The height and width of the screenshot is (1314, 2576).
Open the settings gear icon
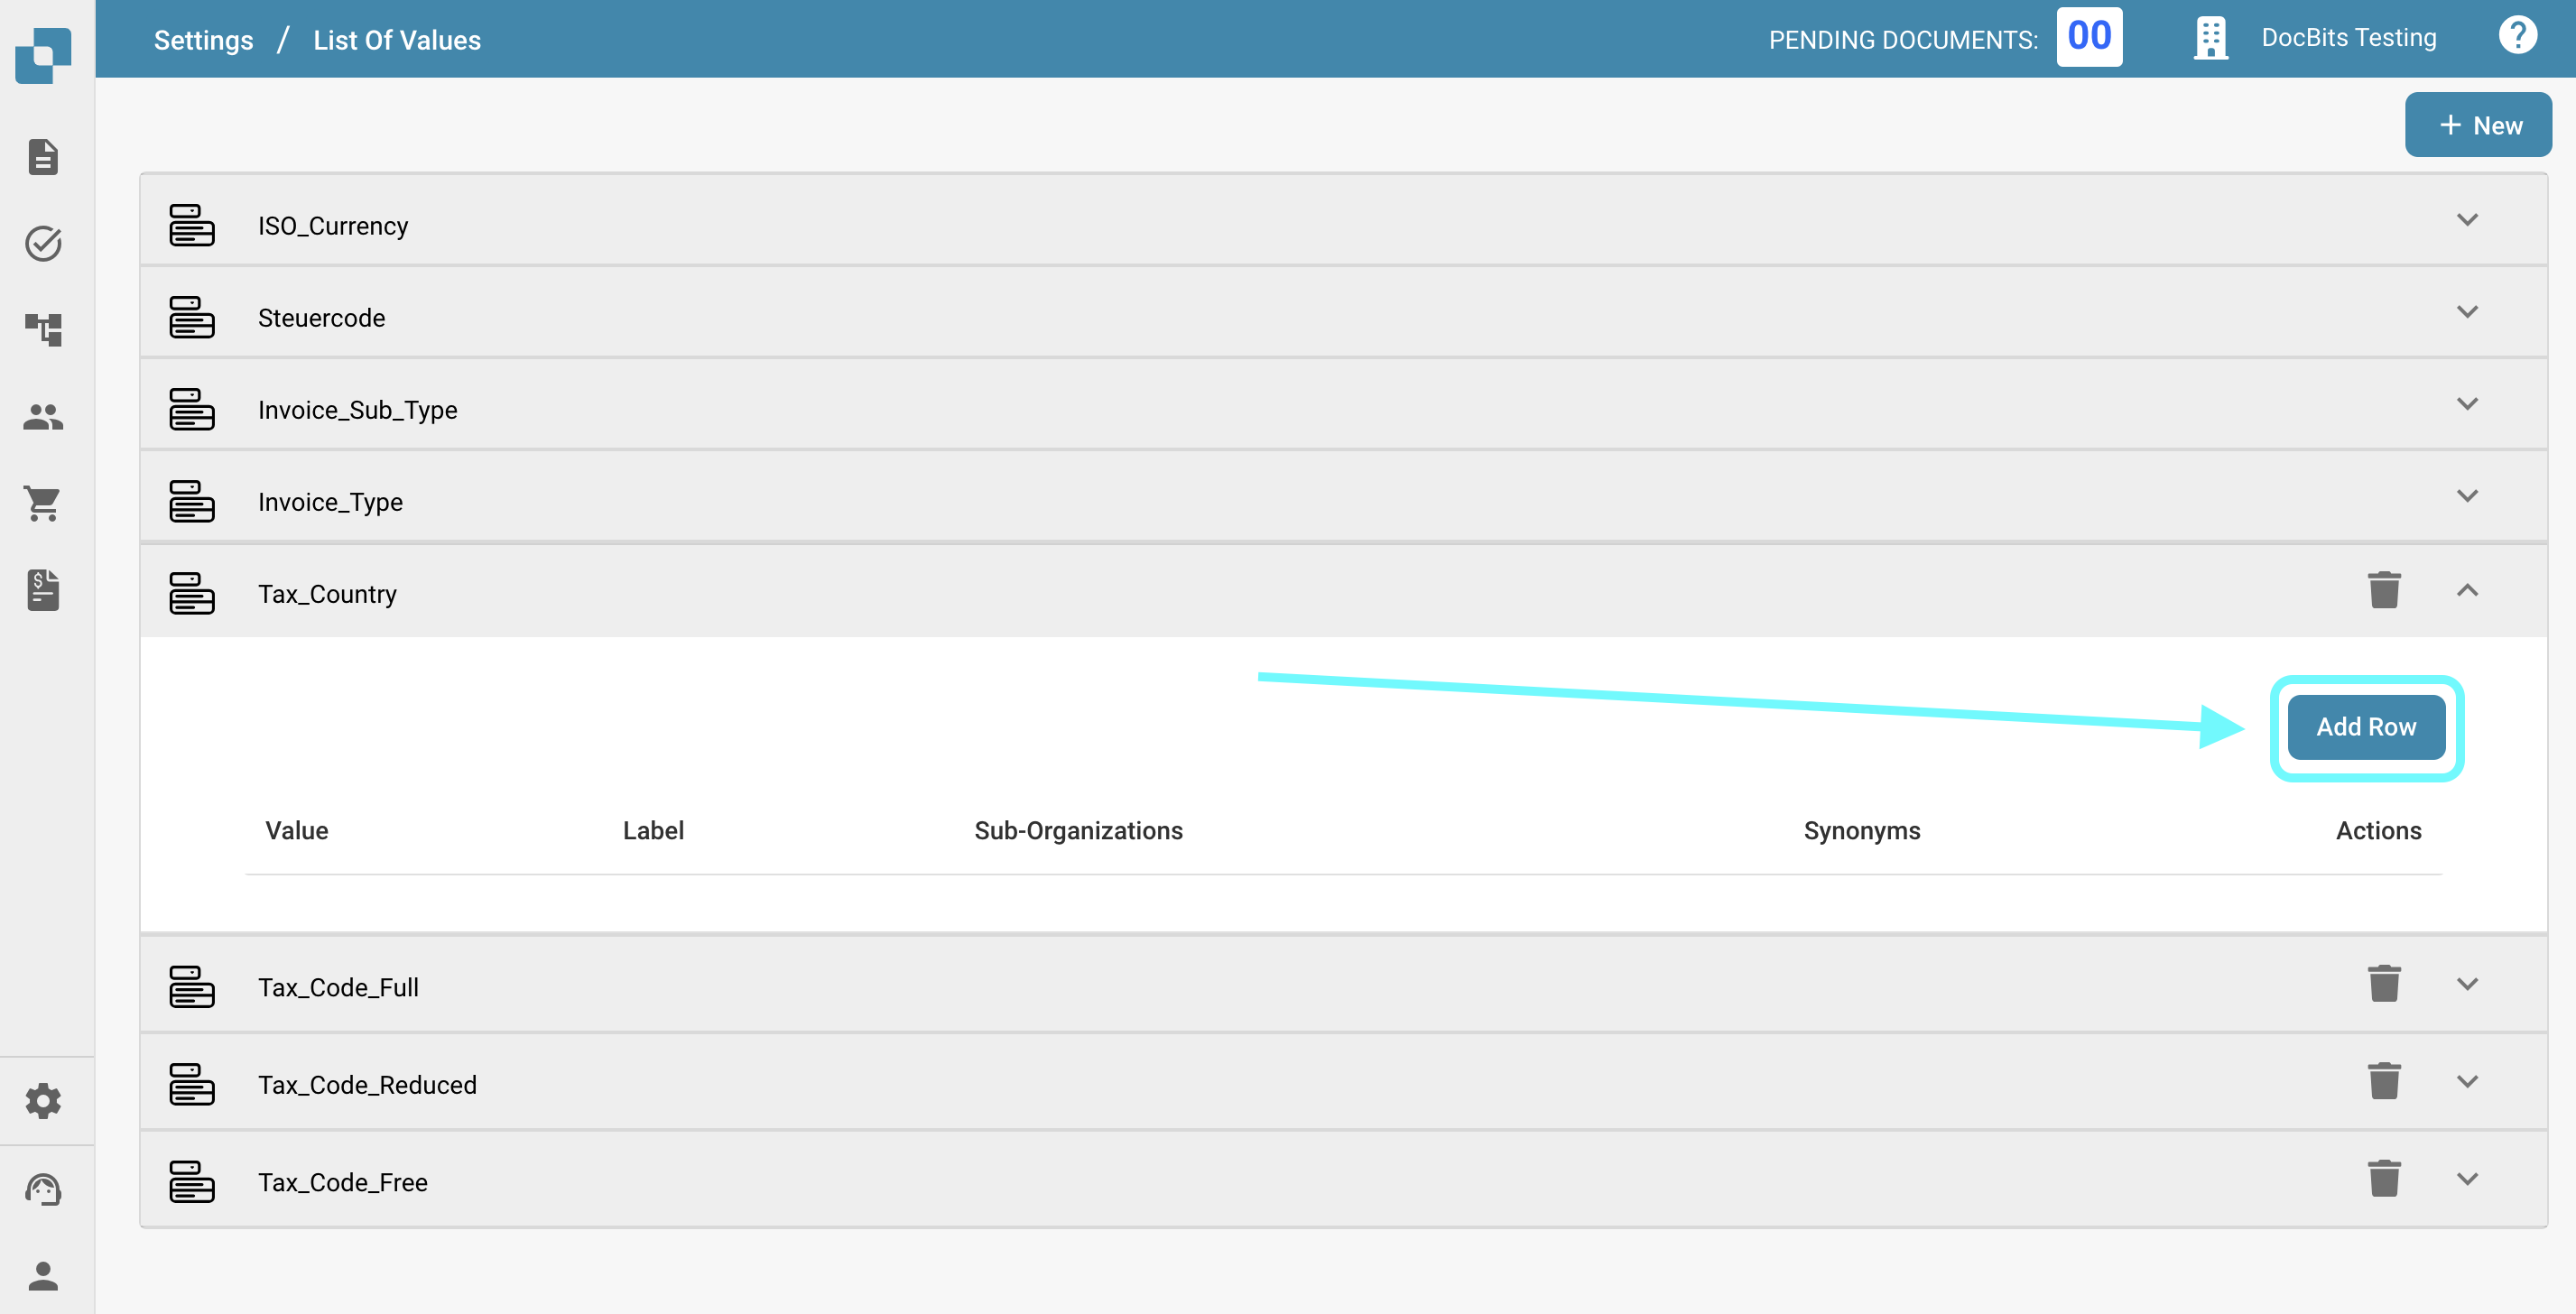click(43, 1101)
